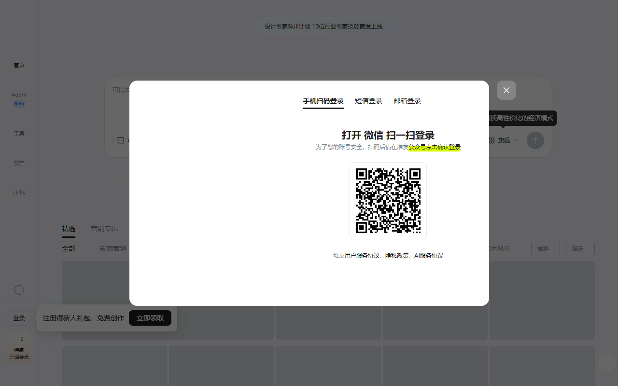618x386 pixels.
Task: Click the floating round button bottom right
Action: [607, 363]
